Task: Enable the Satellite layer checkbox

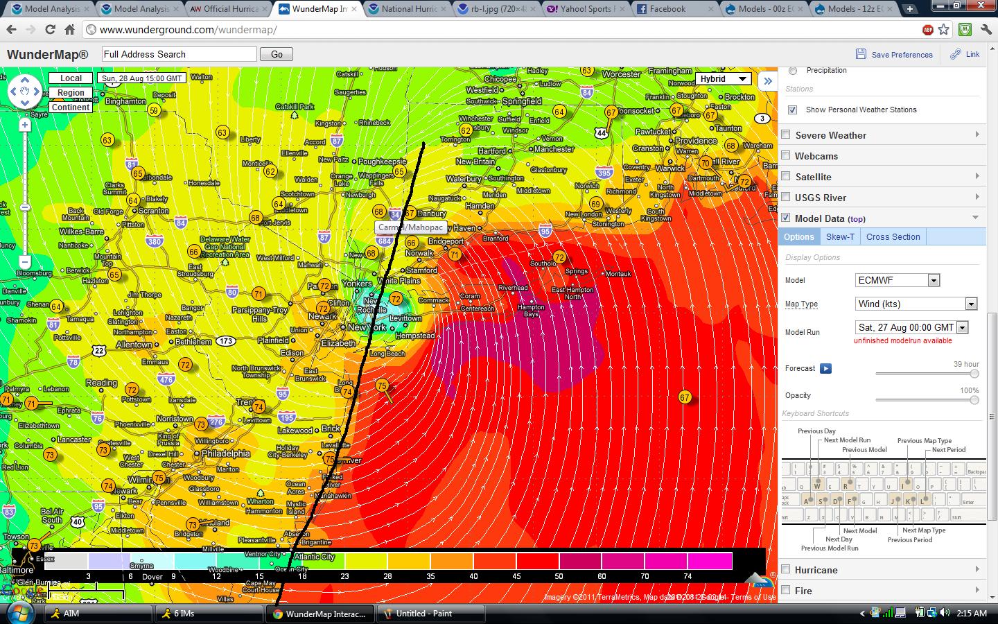Action: pyautogui.click(x=786, y=177)
